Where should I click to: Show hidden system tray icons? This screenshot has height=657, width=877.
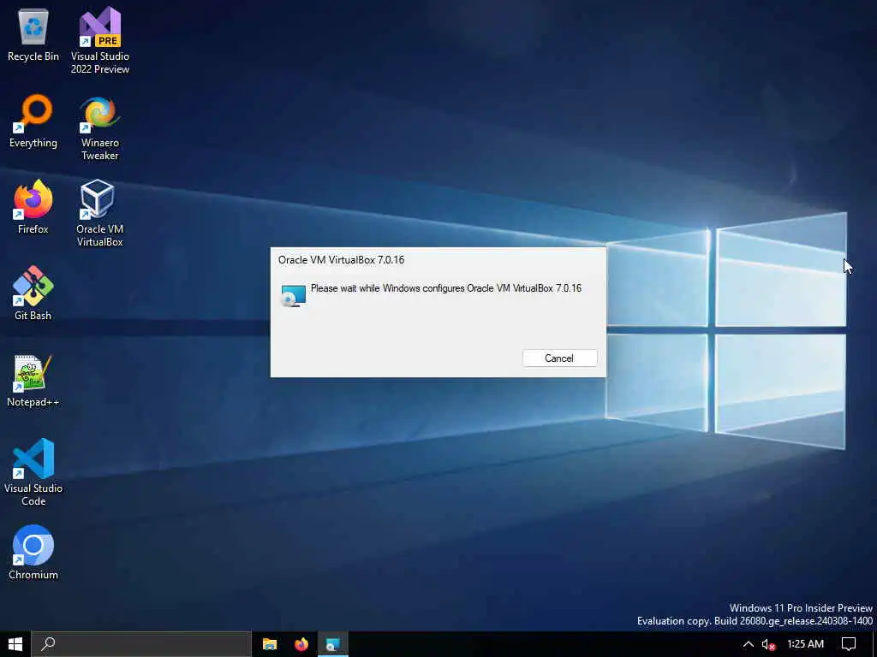(x=748, y=644)
